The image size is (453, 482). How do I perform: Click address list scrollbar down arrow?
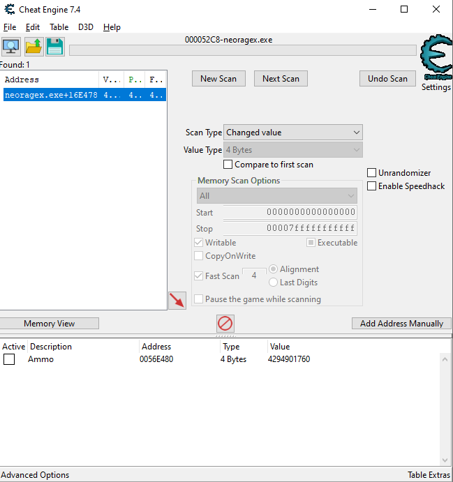[x=445, y=460]
